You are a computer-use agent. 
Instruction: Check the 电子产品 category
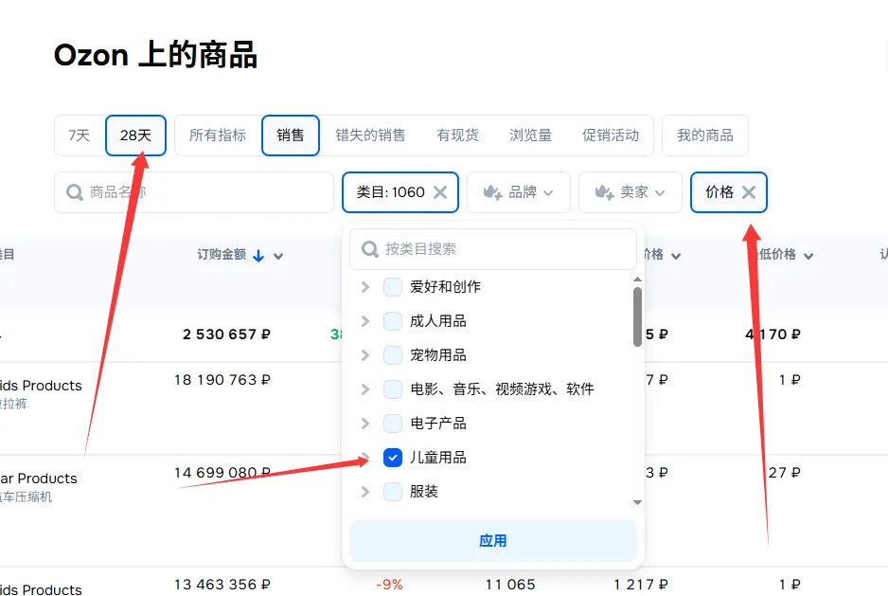(x=393, y=423)
